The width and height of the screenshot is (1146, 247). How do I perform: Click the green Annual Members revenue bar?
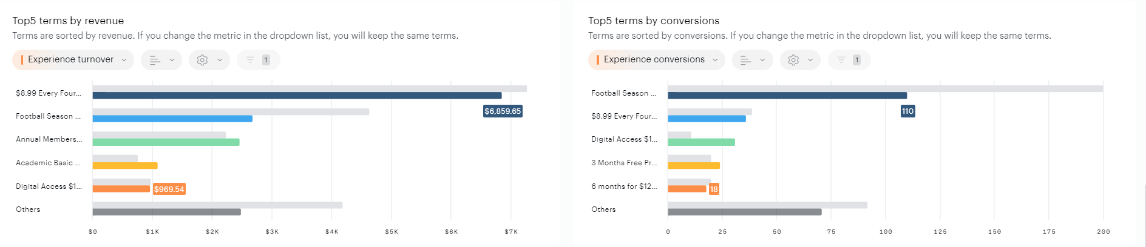tap(166, 142)
